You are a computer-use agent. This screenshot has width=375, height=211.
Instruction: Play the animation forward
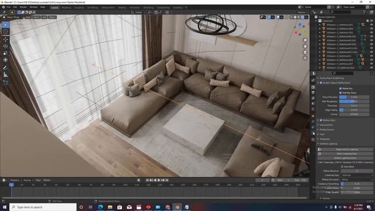(x=159, y=180)
